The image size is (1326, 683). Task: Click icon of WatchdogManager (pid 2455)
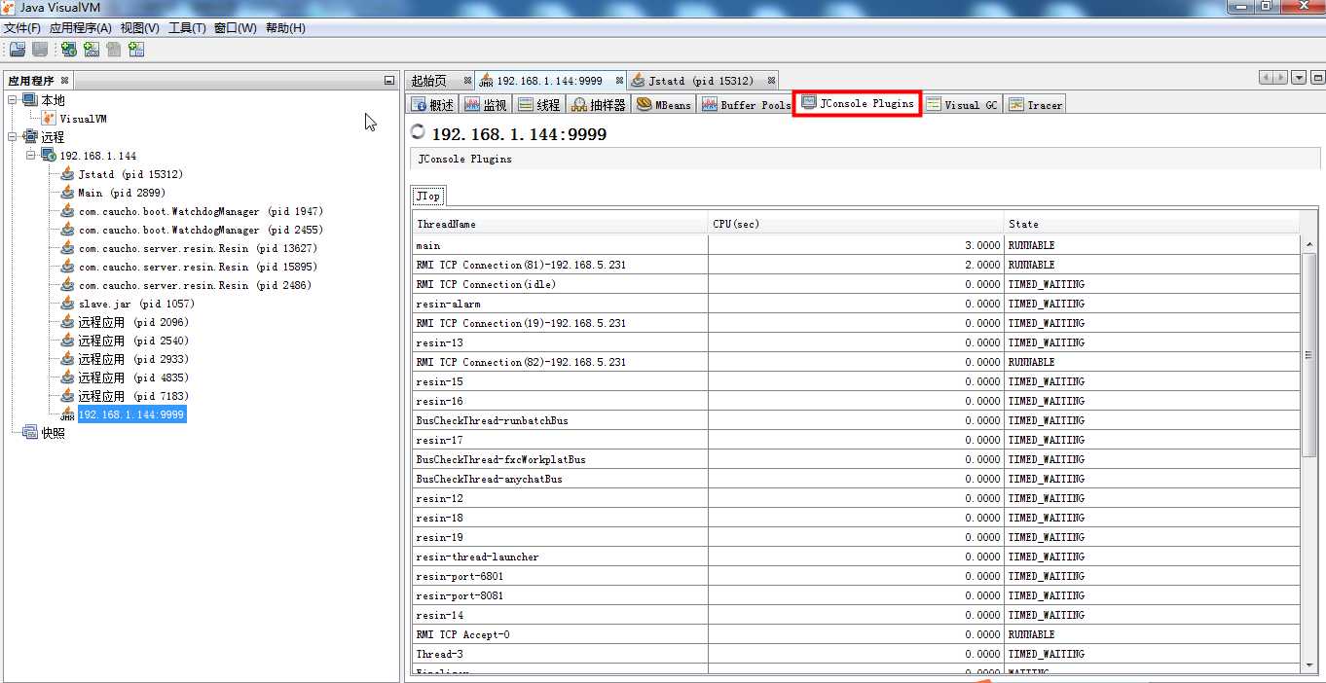67,230
